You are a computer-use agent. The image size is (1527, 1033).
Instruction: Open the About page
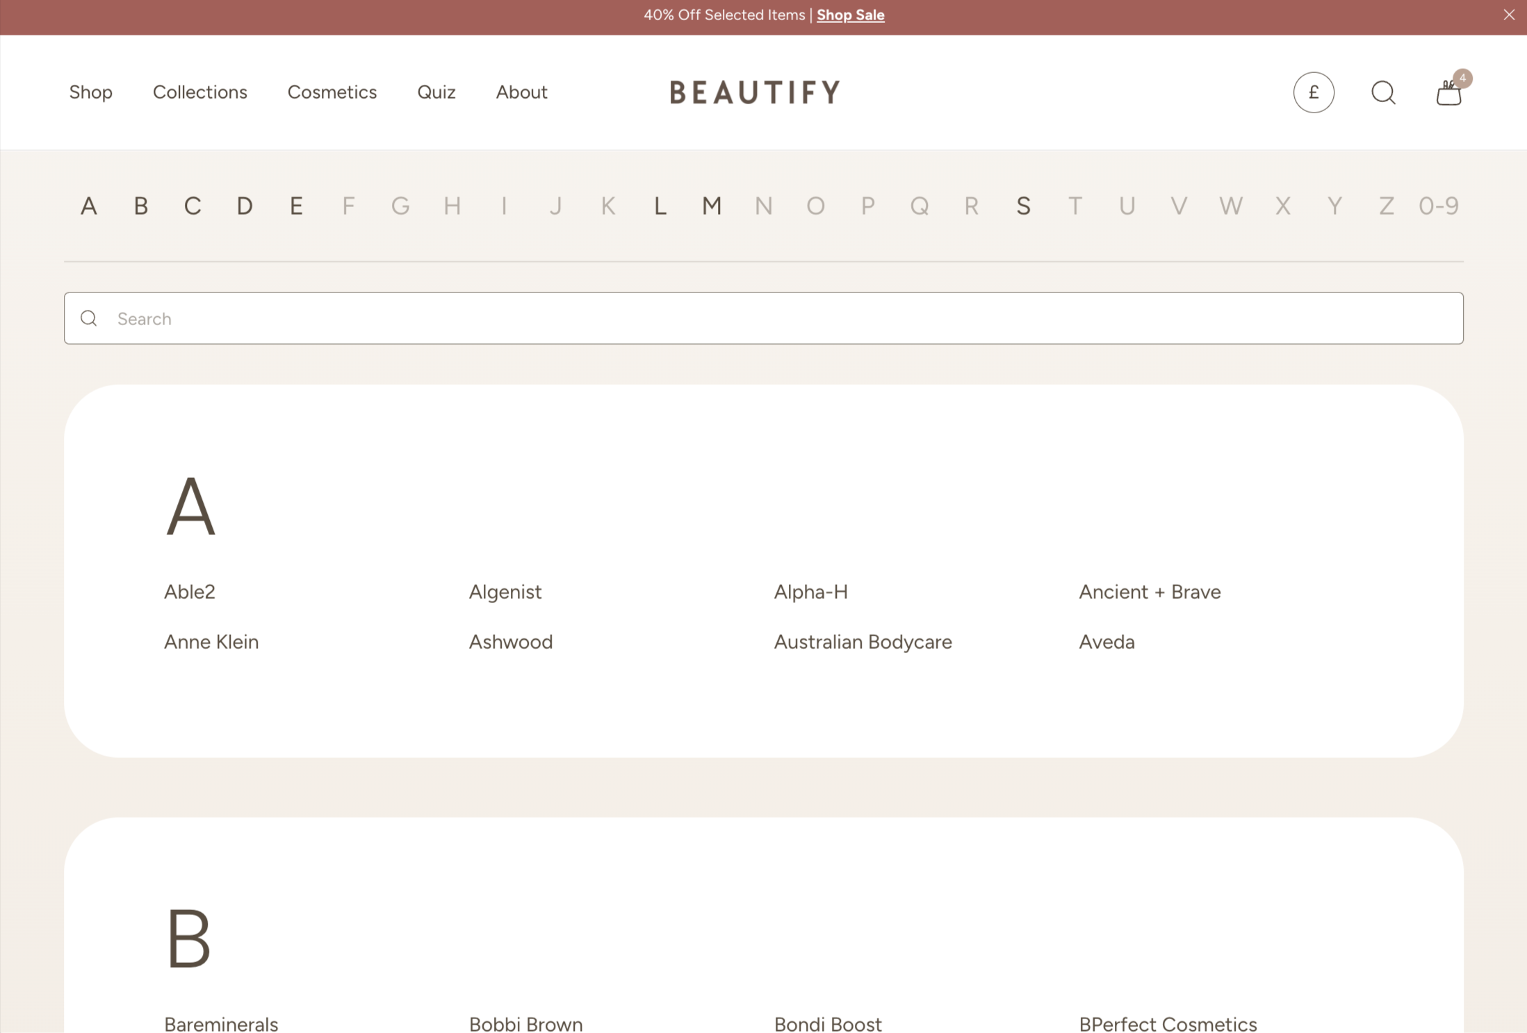pyautogui.click(x=521, y=92)
